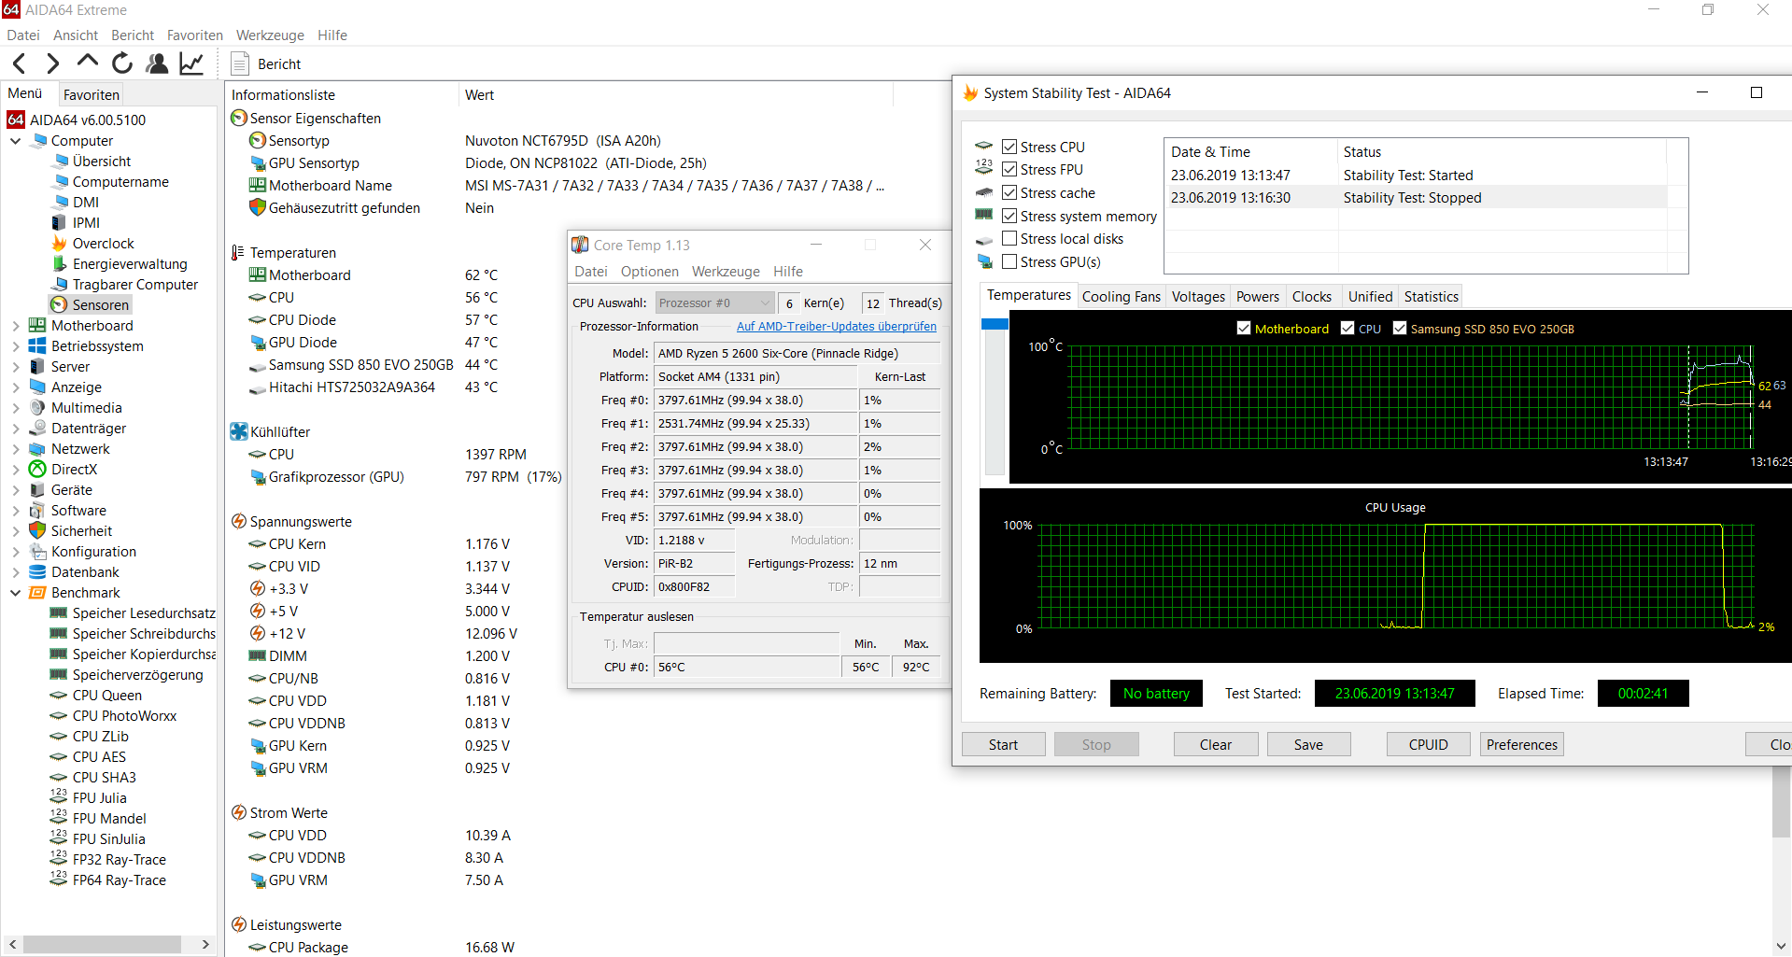Image resolution: width=1792 pixels, height=957 pixels.
Task: Click the blue temperature graph side selector bar
Action: point(995,323)
